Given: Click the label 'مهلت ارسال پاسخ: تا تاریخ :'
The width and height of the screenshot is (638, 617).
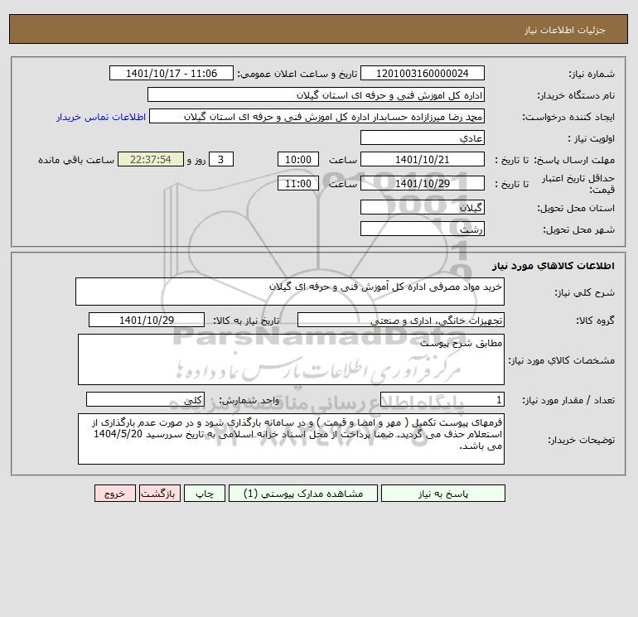Looking at the screenshot, I should pos(554,160).
